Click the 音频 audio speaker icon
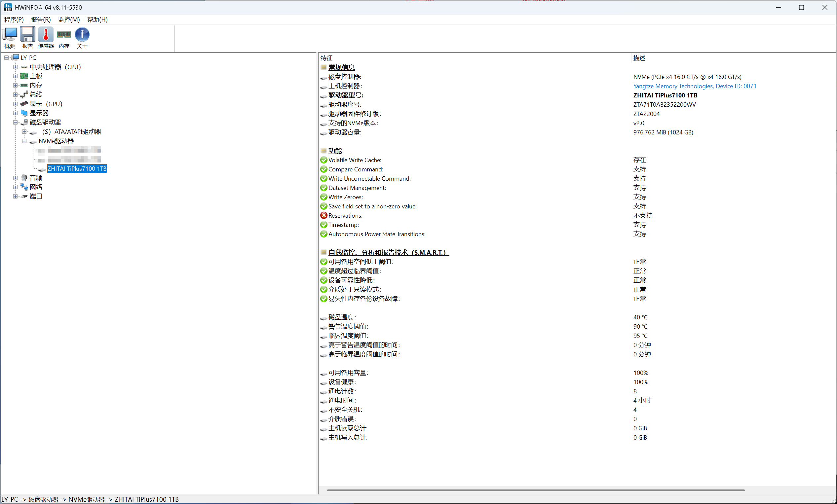This screenshot has height=504, width=837. (x=24, y=178)
